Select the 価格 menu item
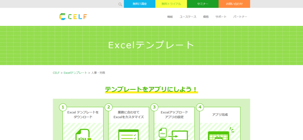303x140 pixels. coord(206,17)
